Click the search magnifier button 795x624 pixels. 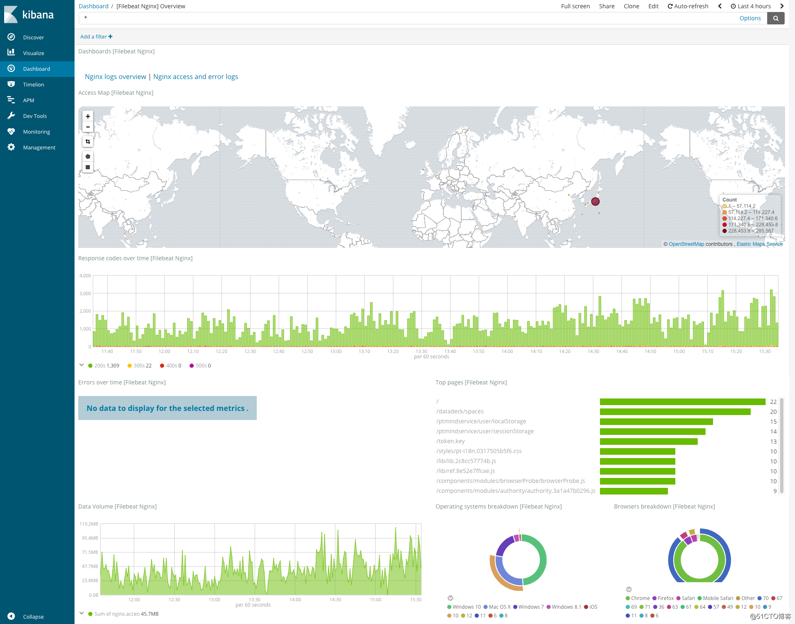[x=776, y=18]
